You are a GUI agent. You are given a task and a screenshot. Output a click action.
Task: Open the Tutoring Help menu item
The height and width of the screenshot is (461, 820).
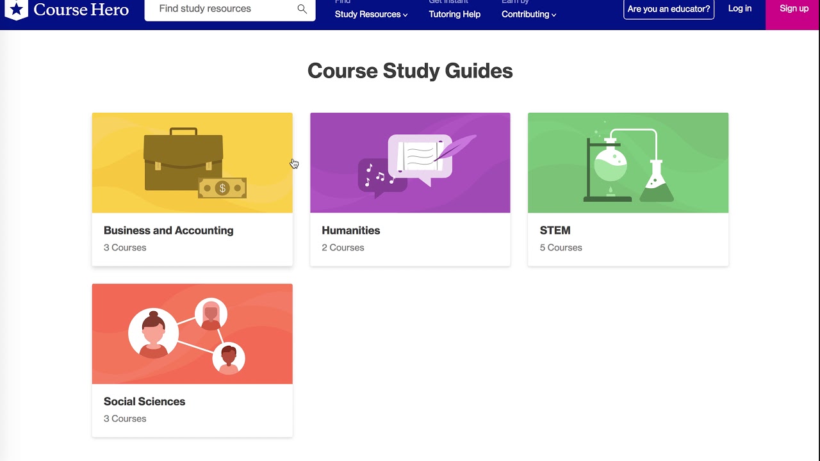coord(454,14)
